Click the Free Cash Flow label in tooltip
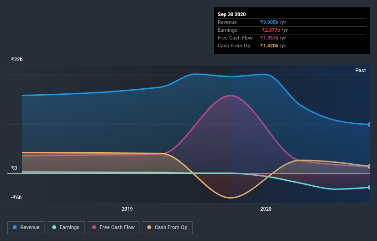 pos(235,38)
